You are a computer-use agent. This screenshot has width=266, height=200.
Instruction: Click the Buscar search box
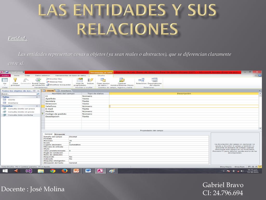[x=19, y=94]
